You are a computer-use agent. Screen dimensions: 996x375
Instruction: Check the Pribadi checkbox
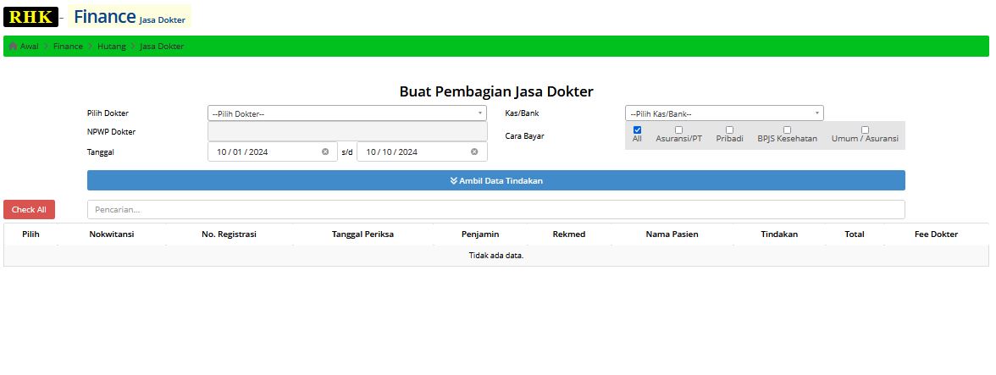[x=729, y=130]
